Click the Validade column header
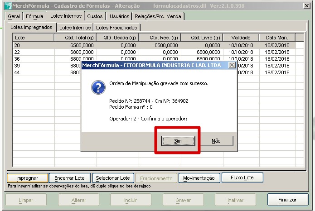 point(241,38)
